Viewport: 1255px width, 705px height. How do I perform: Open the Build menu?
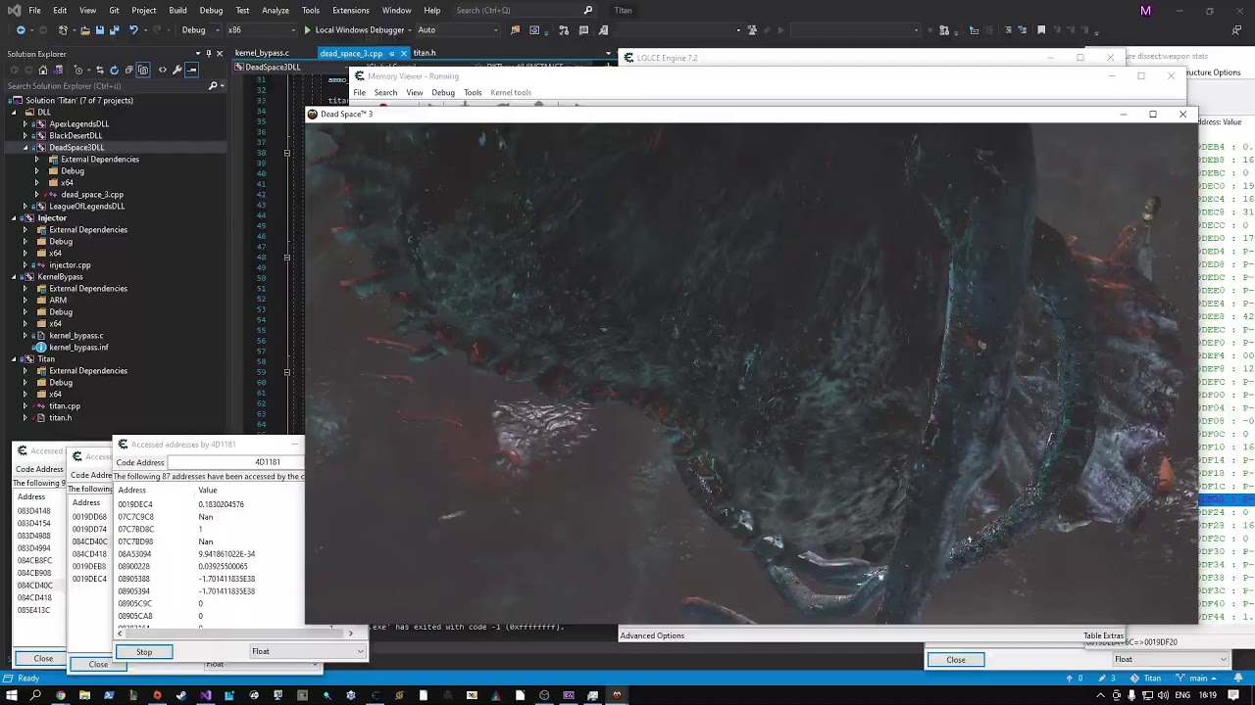click(x=177, y=10)
